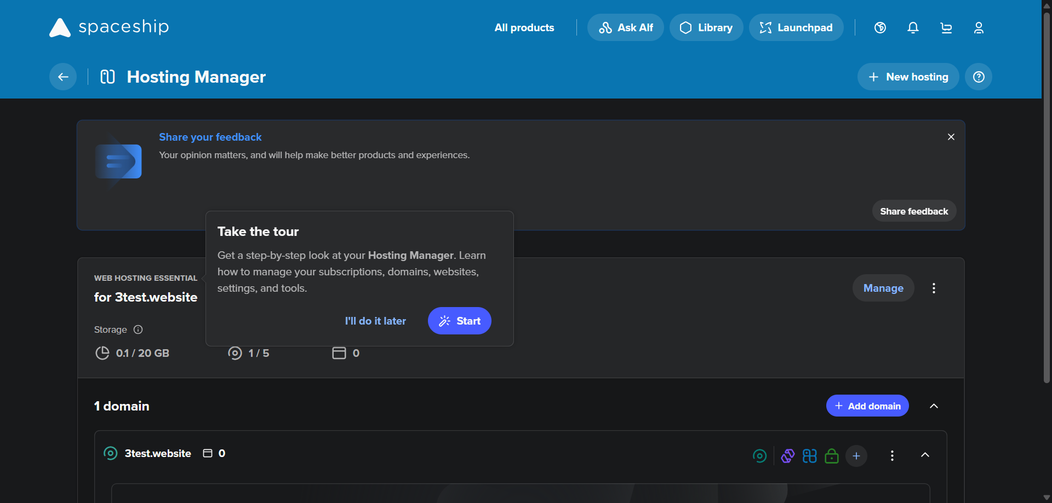The width and height of the screenshot is (1052, 503).
Task: Open notifications bell
Action: point(913,27)
